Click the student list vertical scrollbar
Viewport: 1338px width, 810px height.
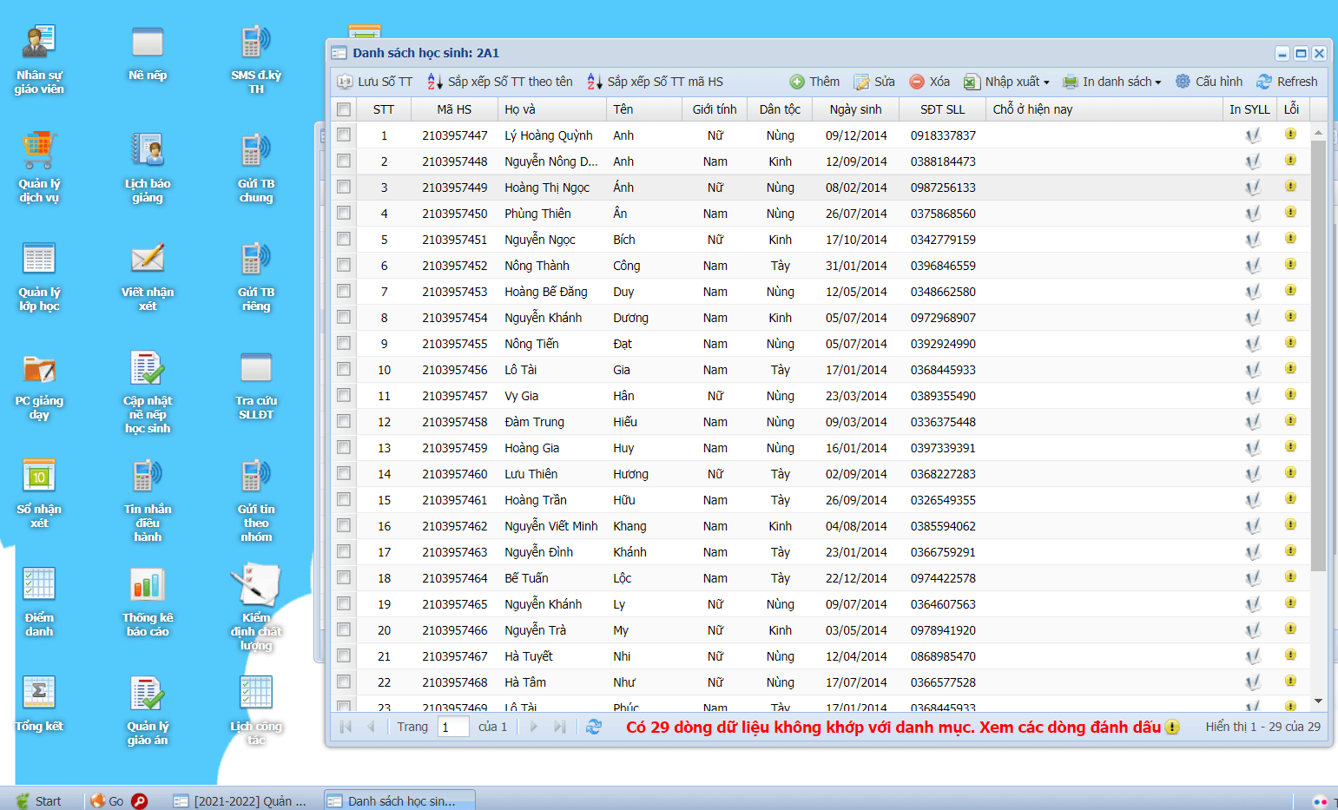coord(1318,356)
